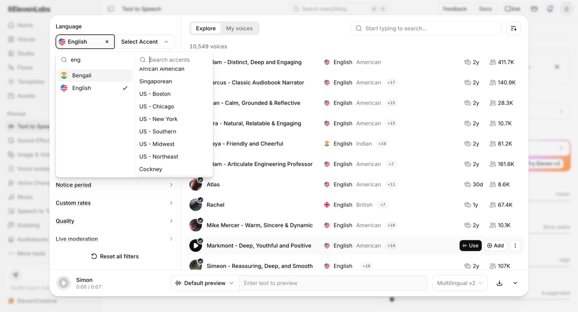Select 'Classic Audiobook Narrator' voice row
The width and height of the screenshot is (578, 312).
[355, 83]
